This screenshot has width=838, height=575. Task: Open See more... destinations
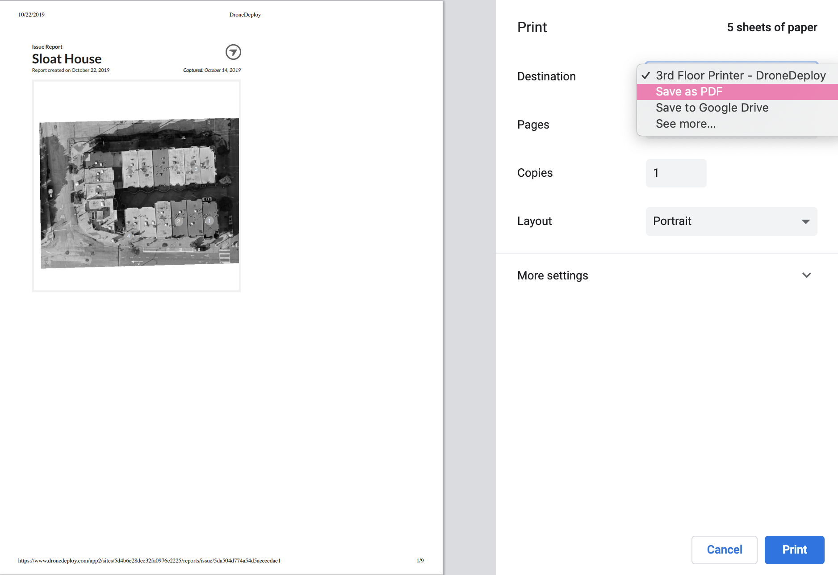[x=737, y=124]
